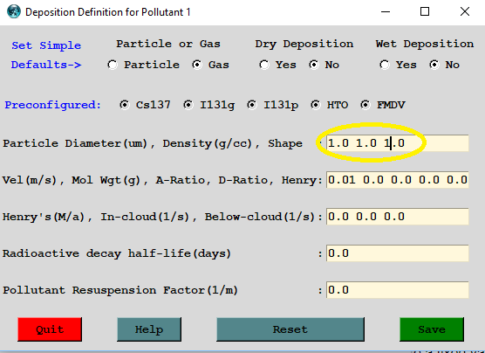
Task: Click the green Save button
Action: tap(432, 329)
